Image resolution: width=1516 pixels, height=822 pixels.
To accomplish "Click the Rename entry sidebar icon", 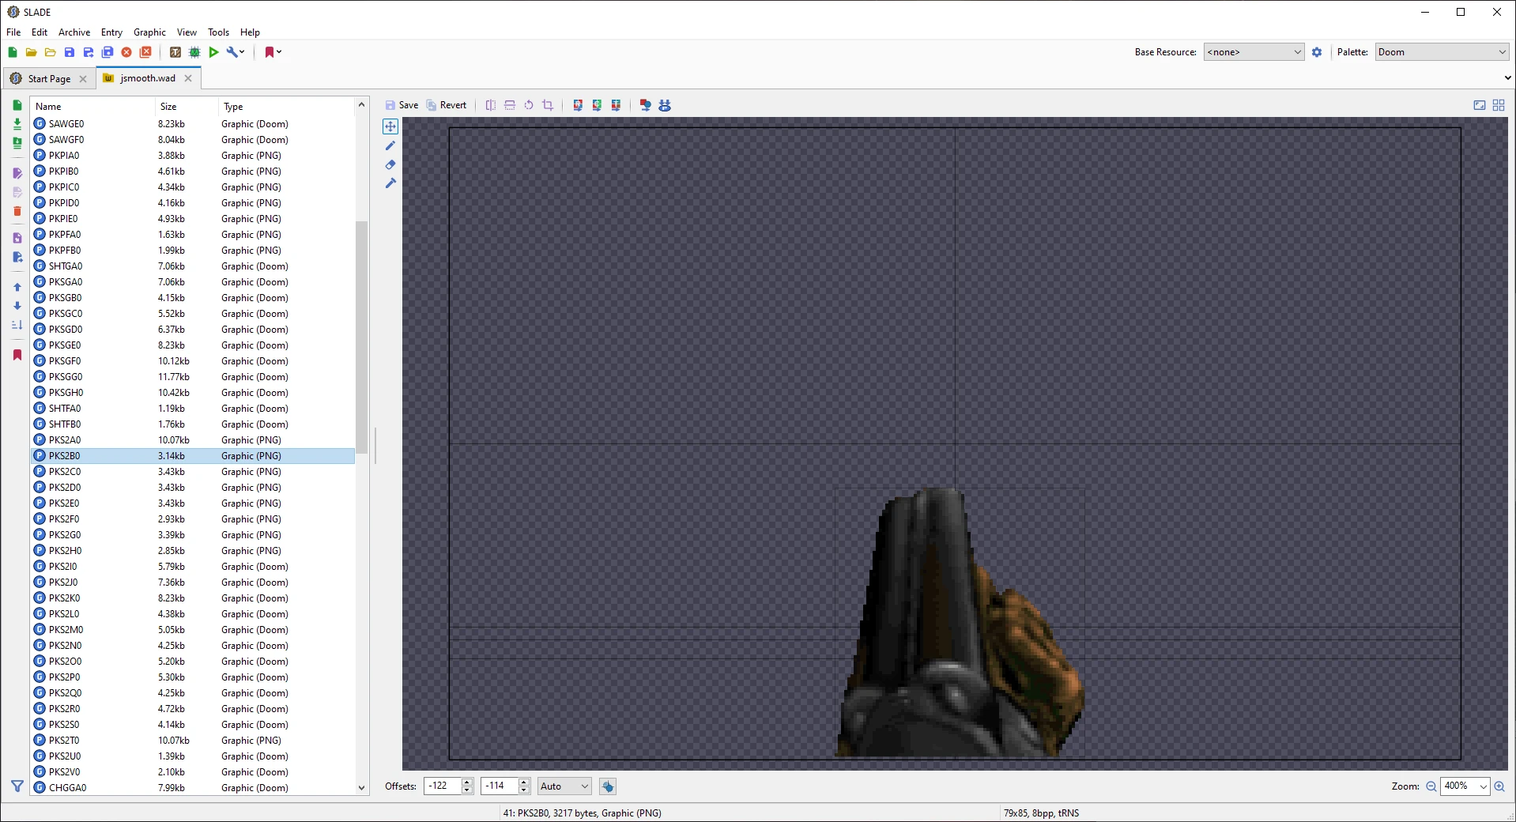I will (x=17, y=173).
